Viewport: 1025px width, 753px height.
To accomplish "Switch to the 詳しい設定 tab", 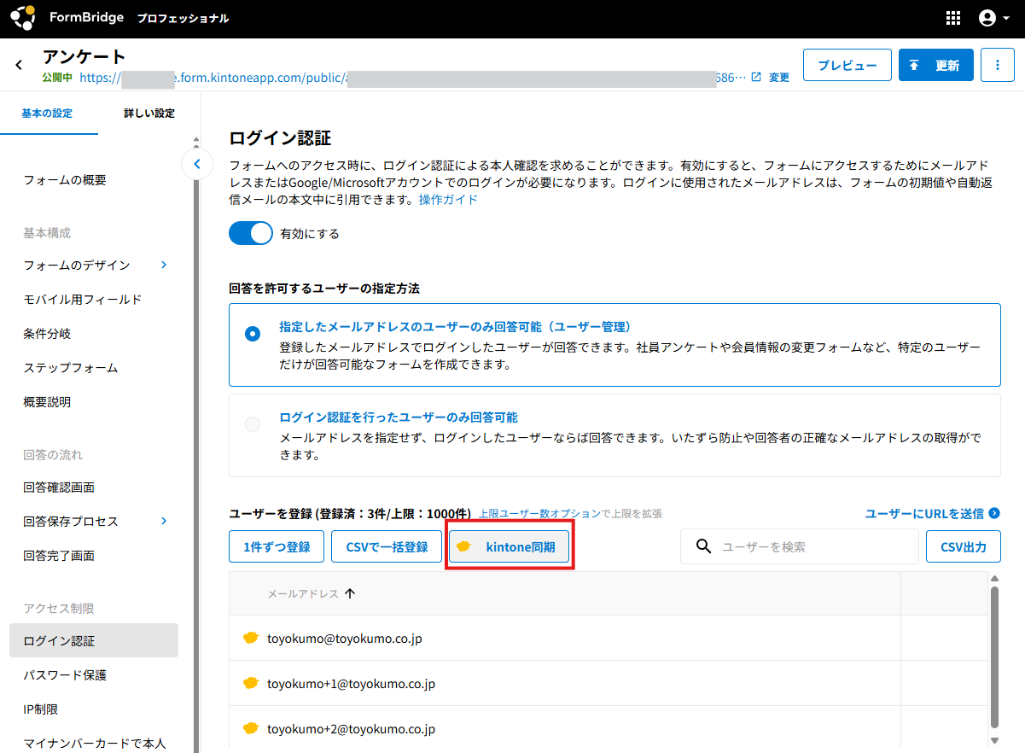I will (x=149, y=113).
